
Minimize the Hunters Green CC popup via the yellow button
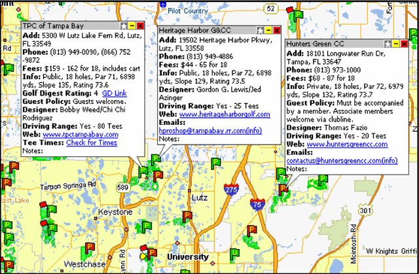click(396, 44)
